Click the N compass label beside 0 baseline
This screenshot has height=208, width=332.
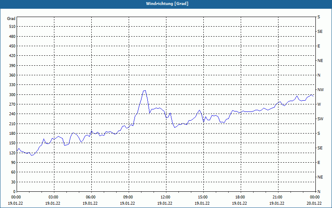[x=319, y=192]
